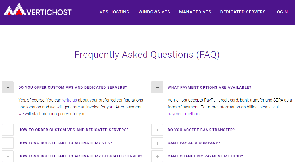Viewport: 295px width, 163px height.
Task: Go to Managed VPS page
Action: pos(195,12)
